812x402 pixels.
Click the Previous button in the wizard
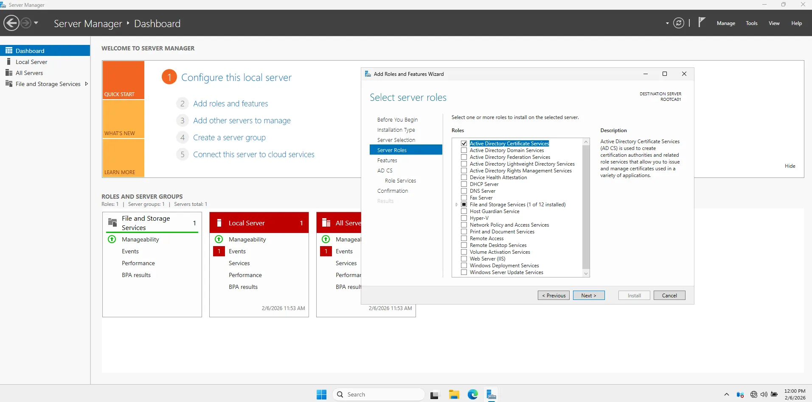point(554,296)
